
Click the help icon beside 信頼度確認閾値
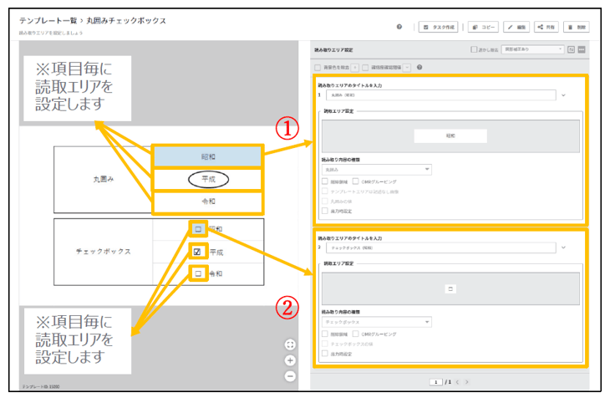point(419,67)
